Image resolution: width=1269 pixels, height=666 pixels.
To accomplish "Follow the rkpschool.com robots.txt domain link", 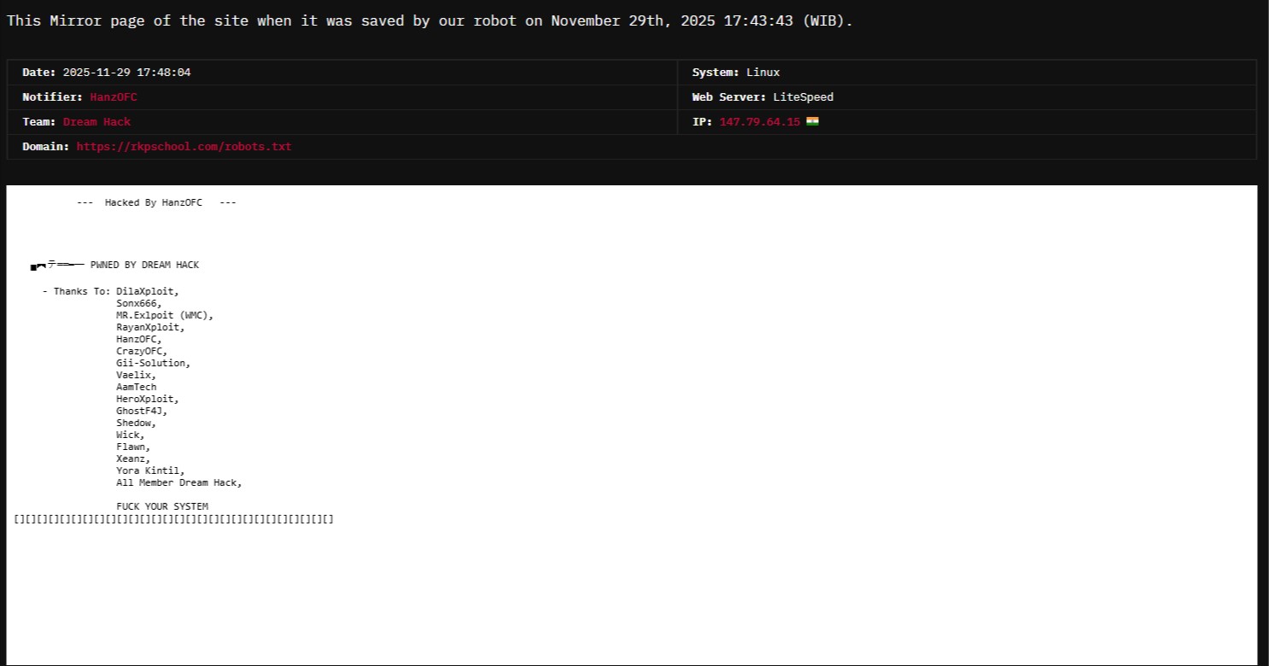I will (x=184, y=147).
